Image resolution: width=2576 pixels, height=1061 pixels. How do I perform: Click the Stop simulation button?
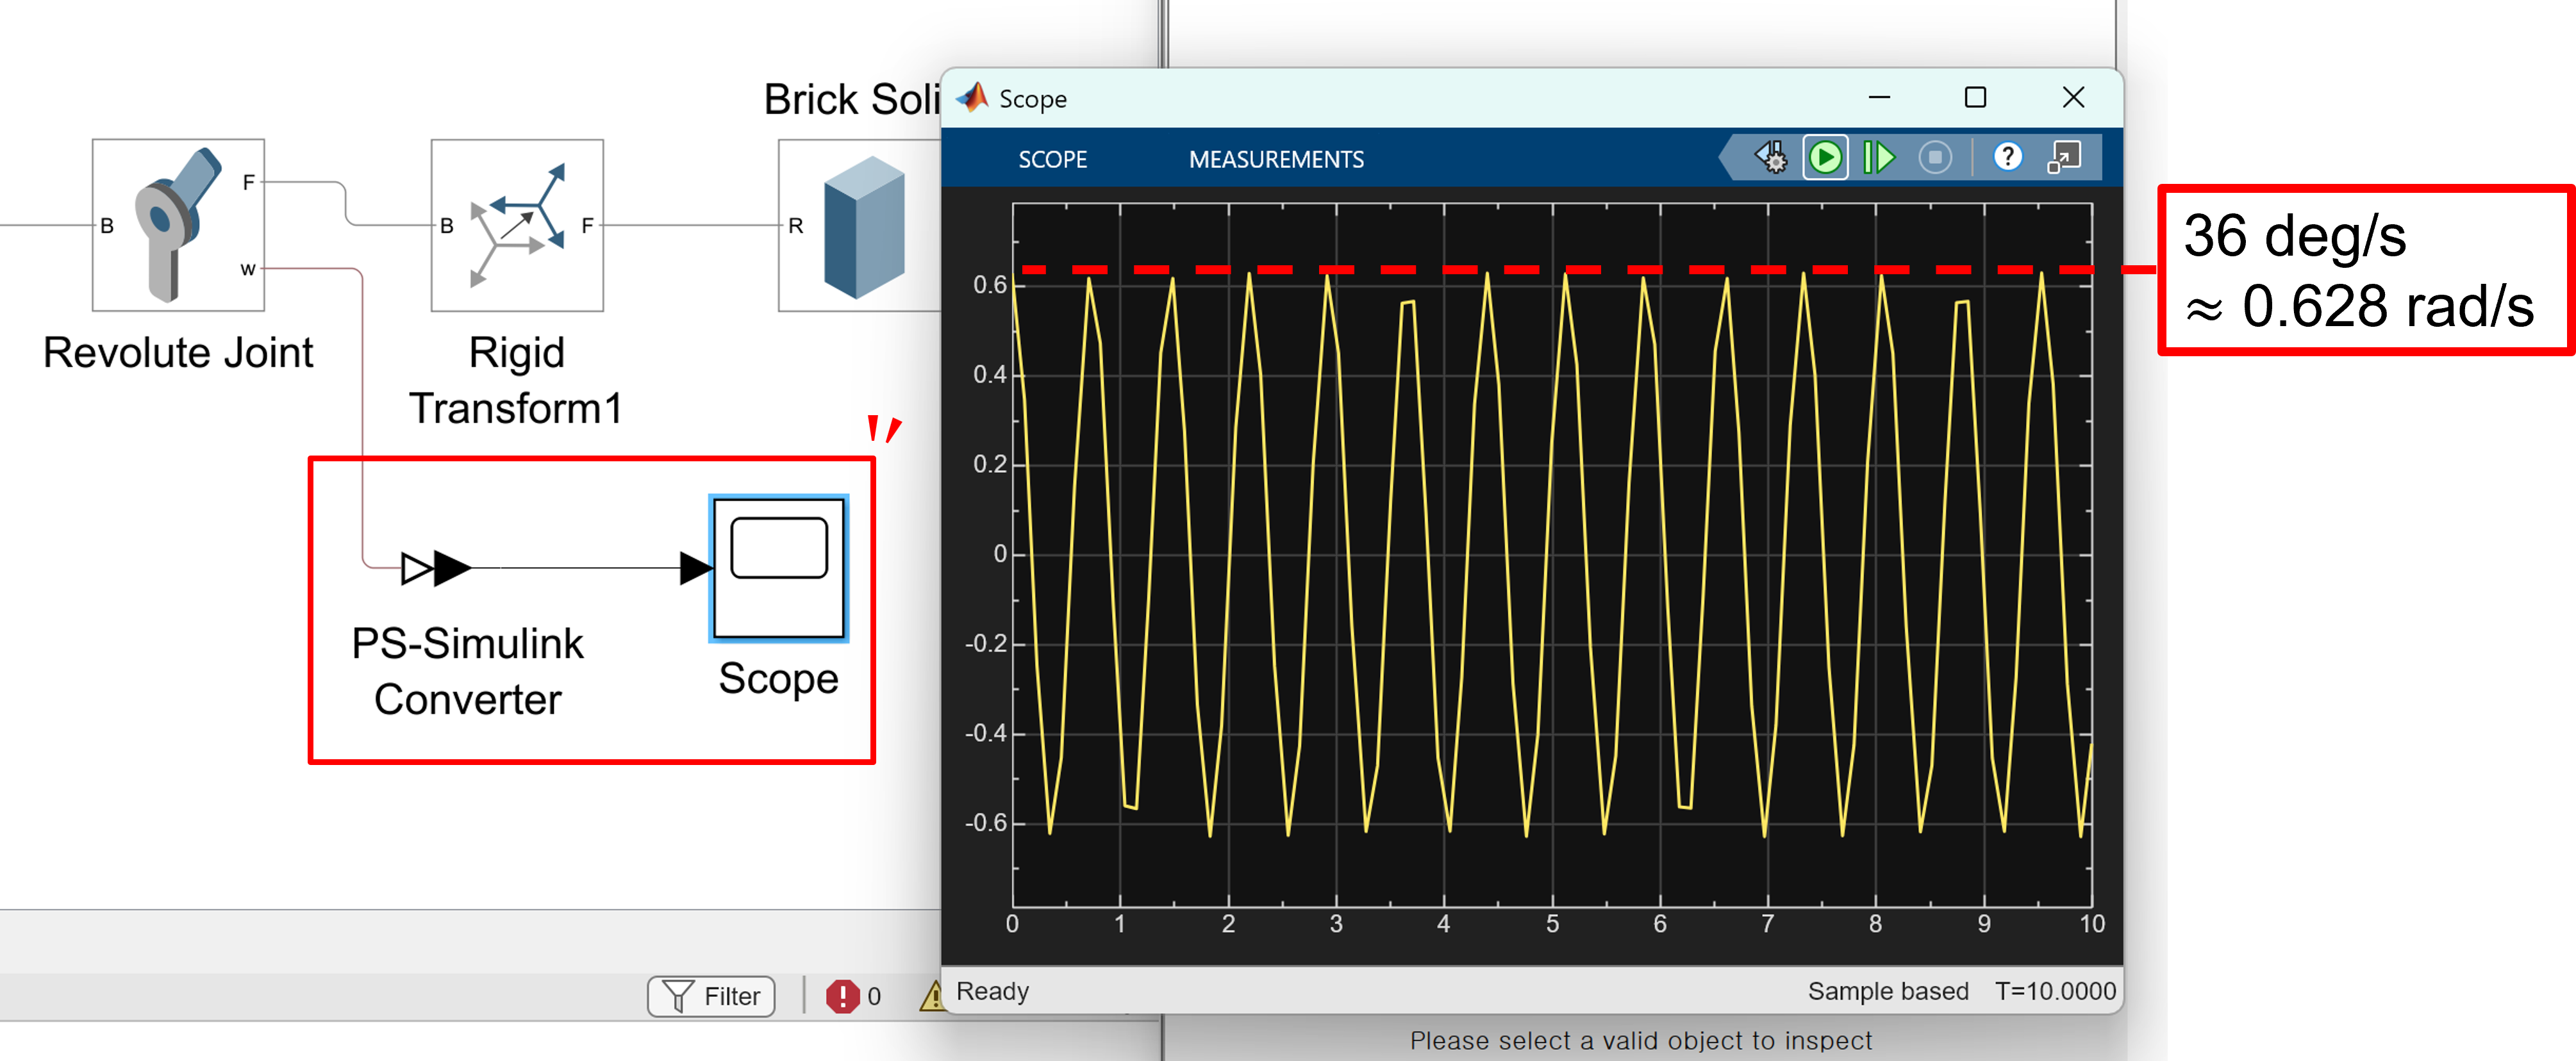point(1935,158)
